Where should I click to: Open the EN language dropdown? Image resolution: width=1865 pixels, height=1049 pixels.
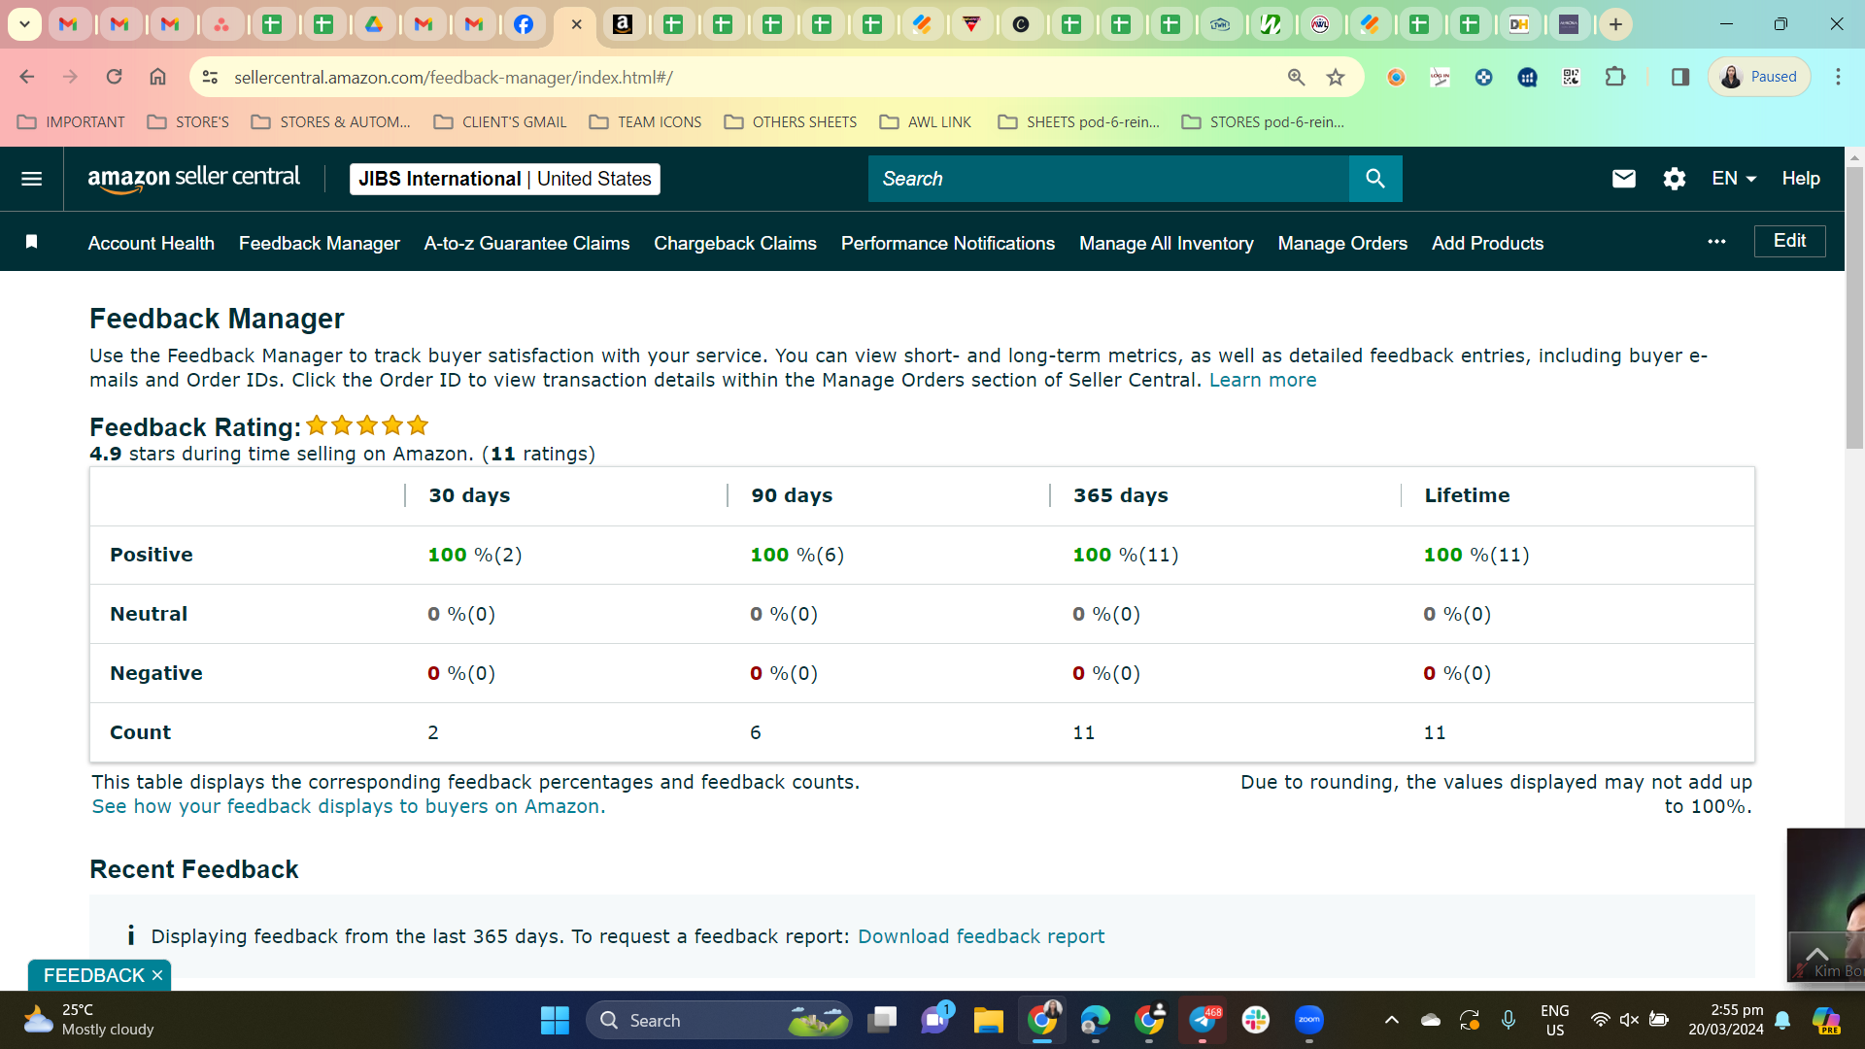coord(1734,179)
